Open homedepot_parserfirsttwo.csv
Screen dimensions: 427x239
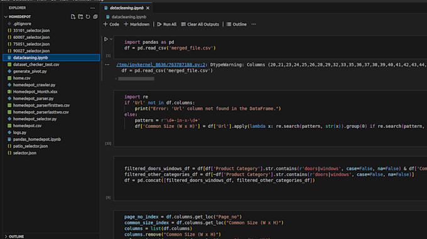tap(41, 105)
